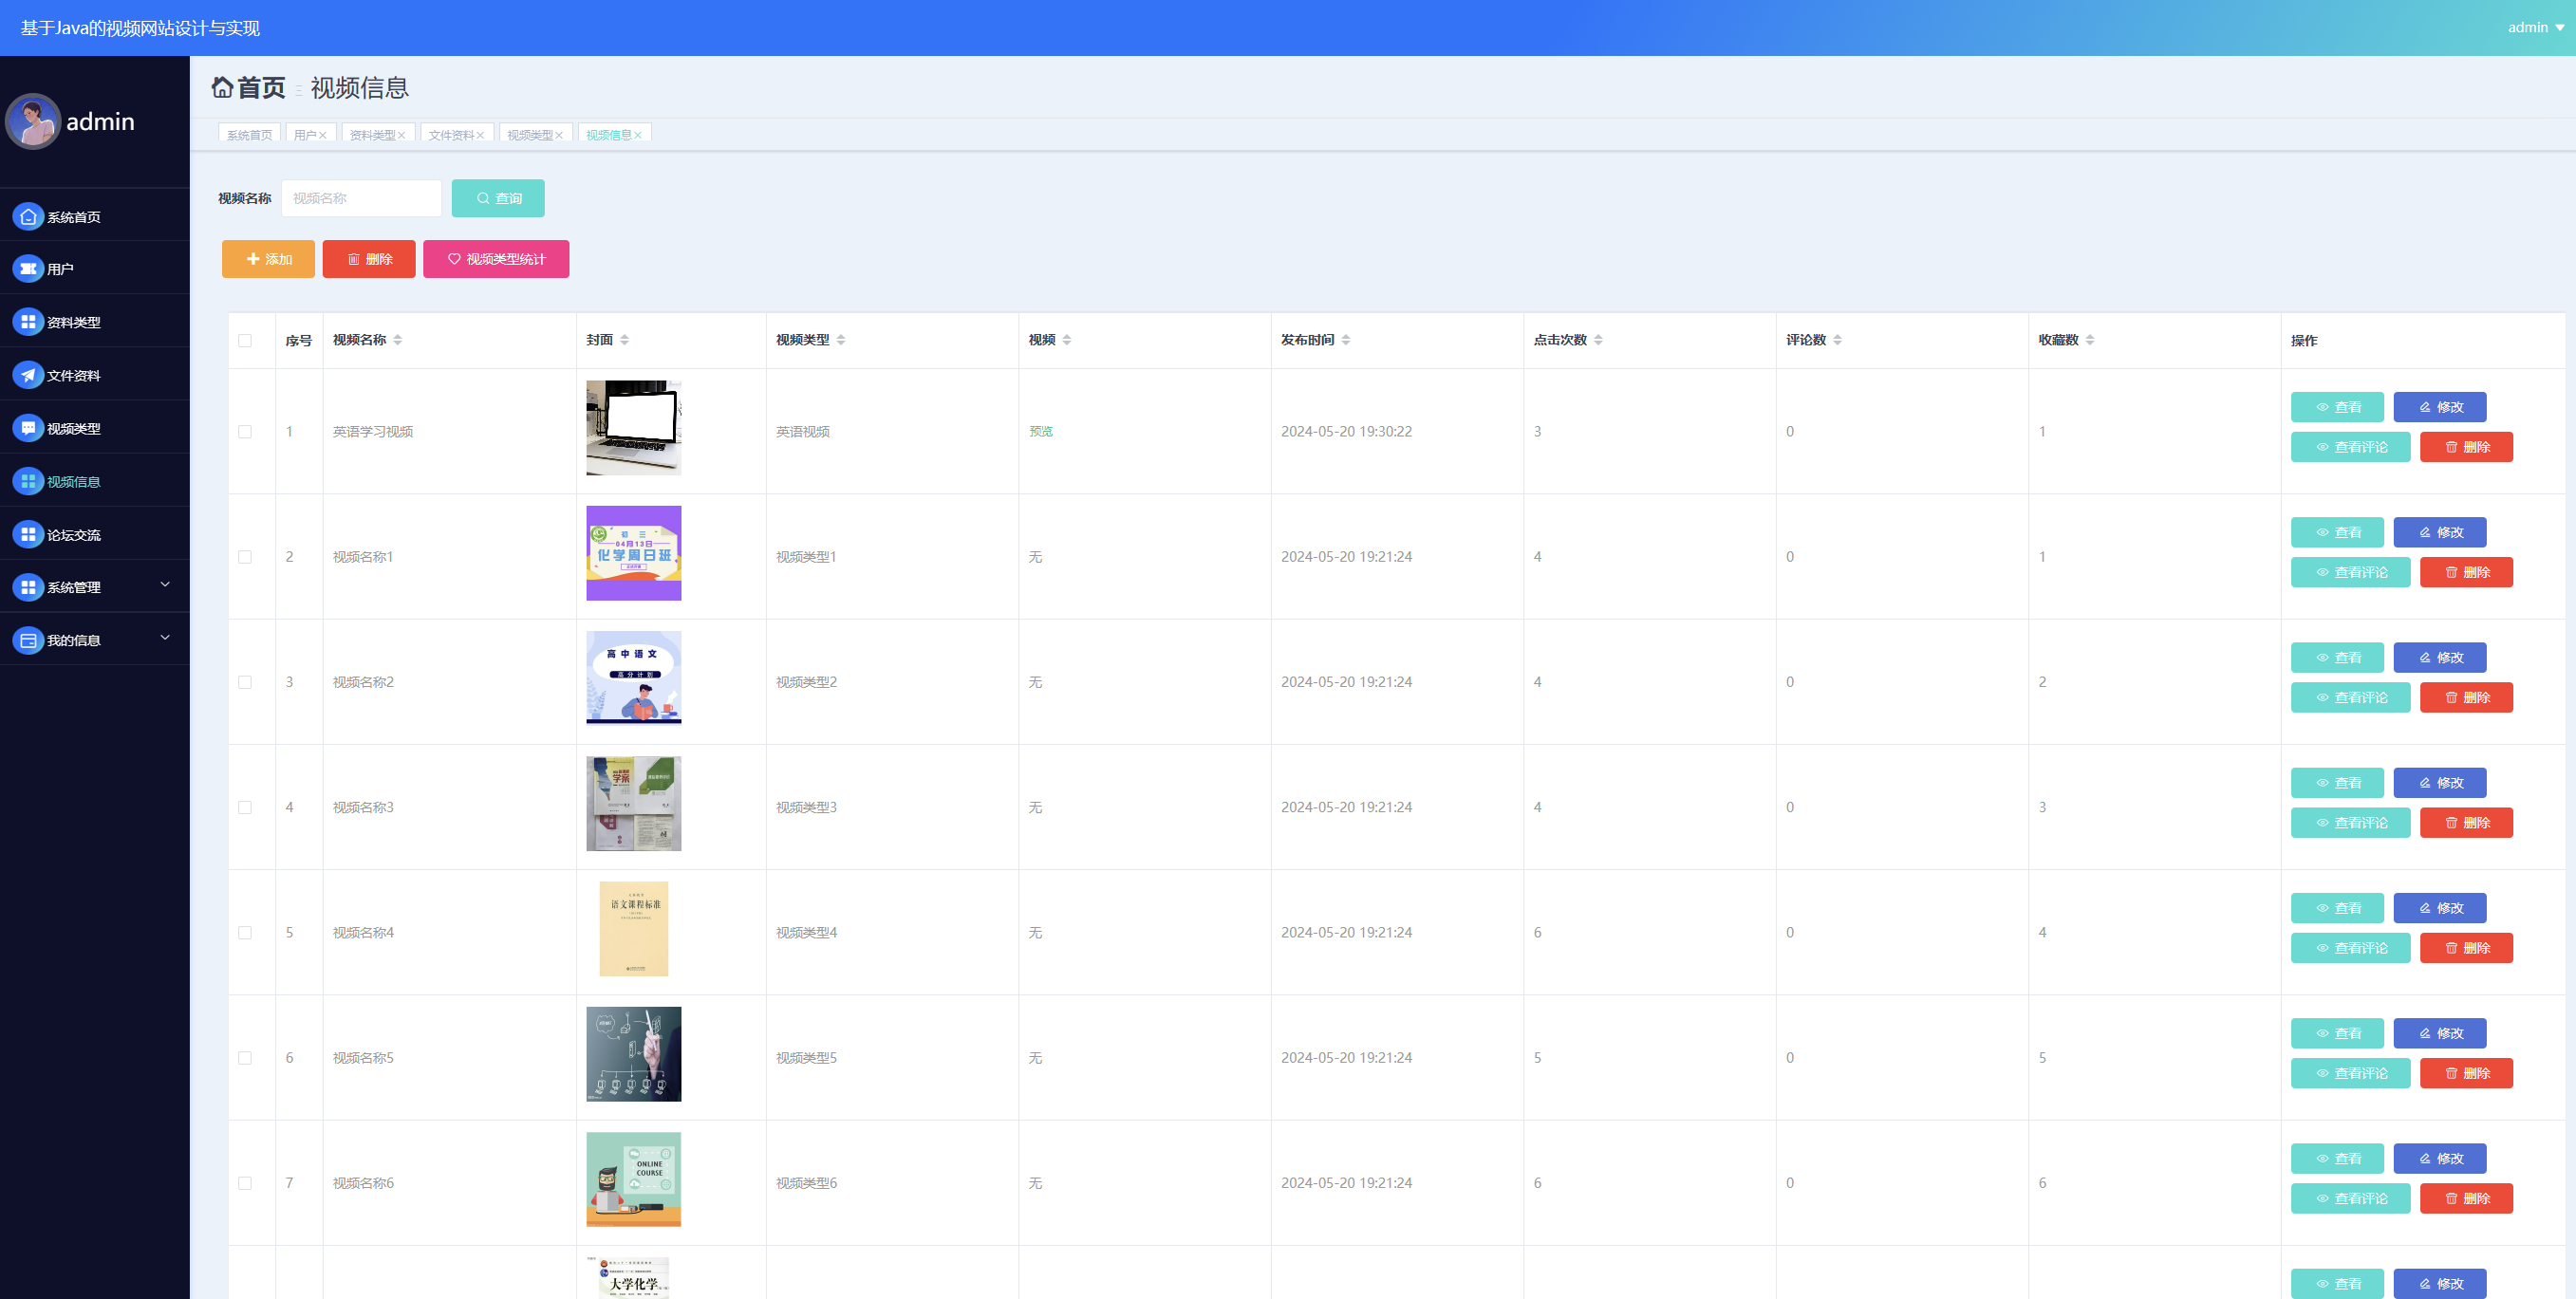Switch to the 文件资料 tab
The height and width of the screenshot is (1299, 2576).
point(451,135)
